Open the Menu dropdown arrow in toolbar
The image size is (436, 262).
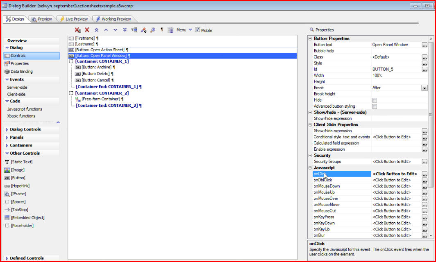190,30
